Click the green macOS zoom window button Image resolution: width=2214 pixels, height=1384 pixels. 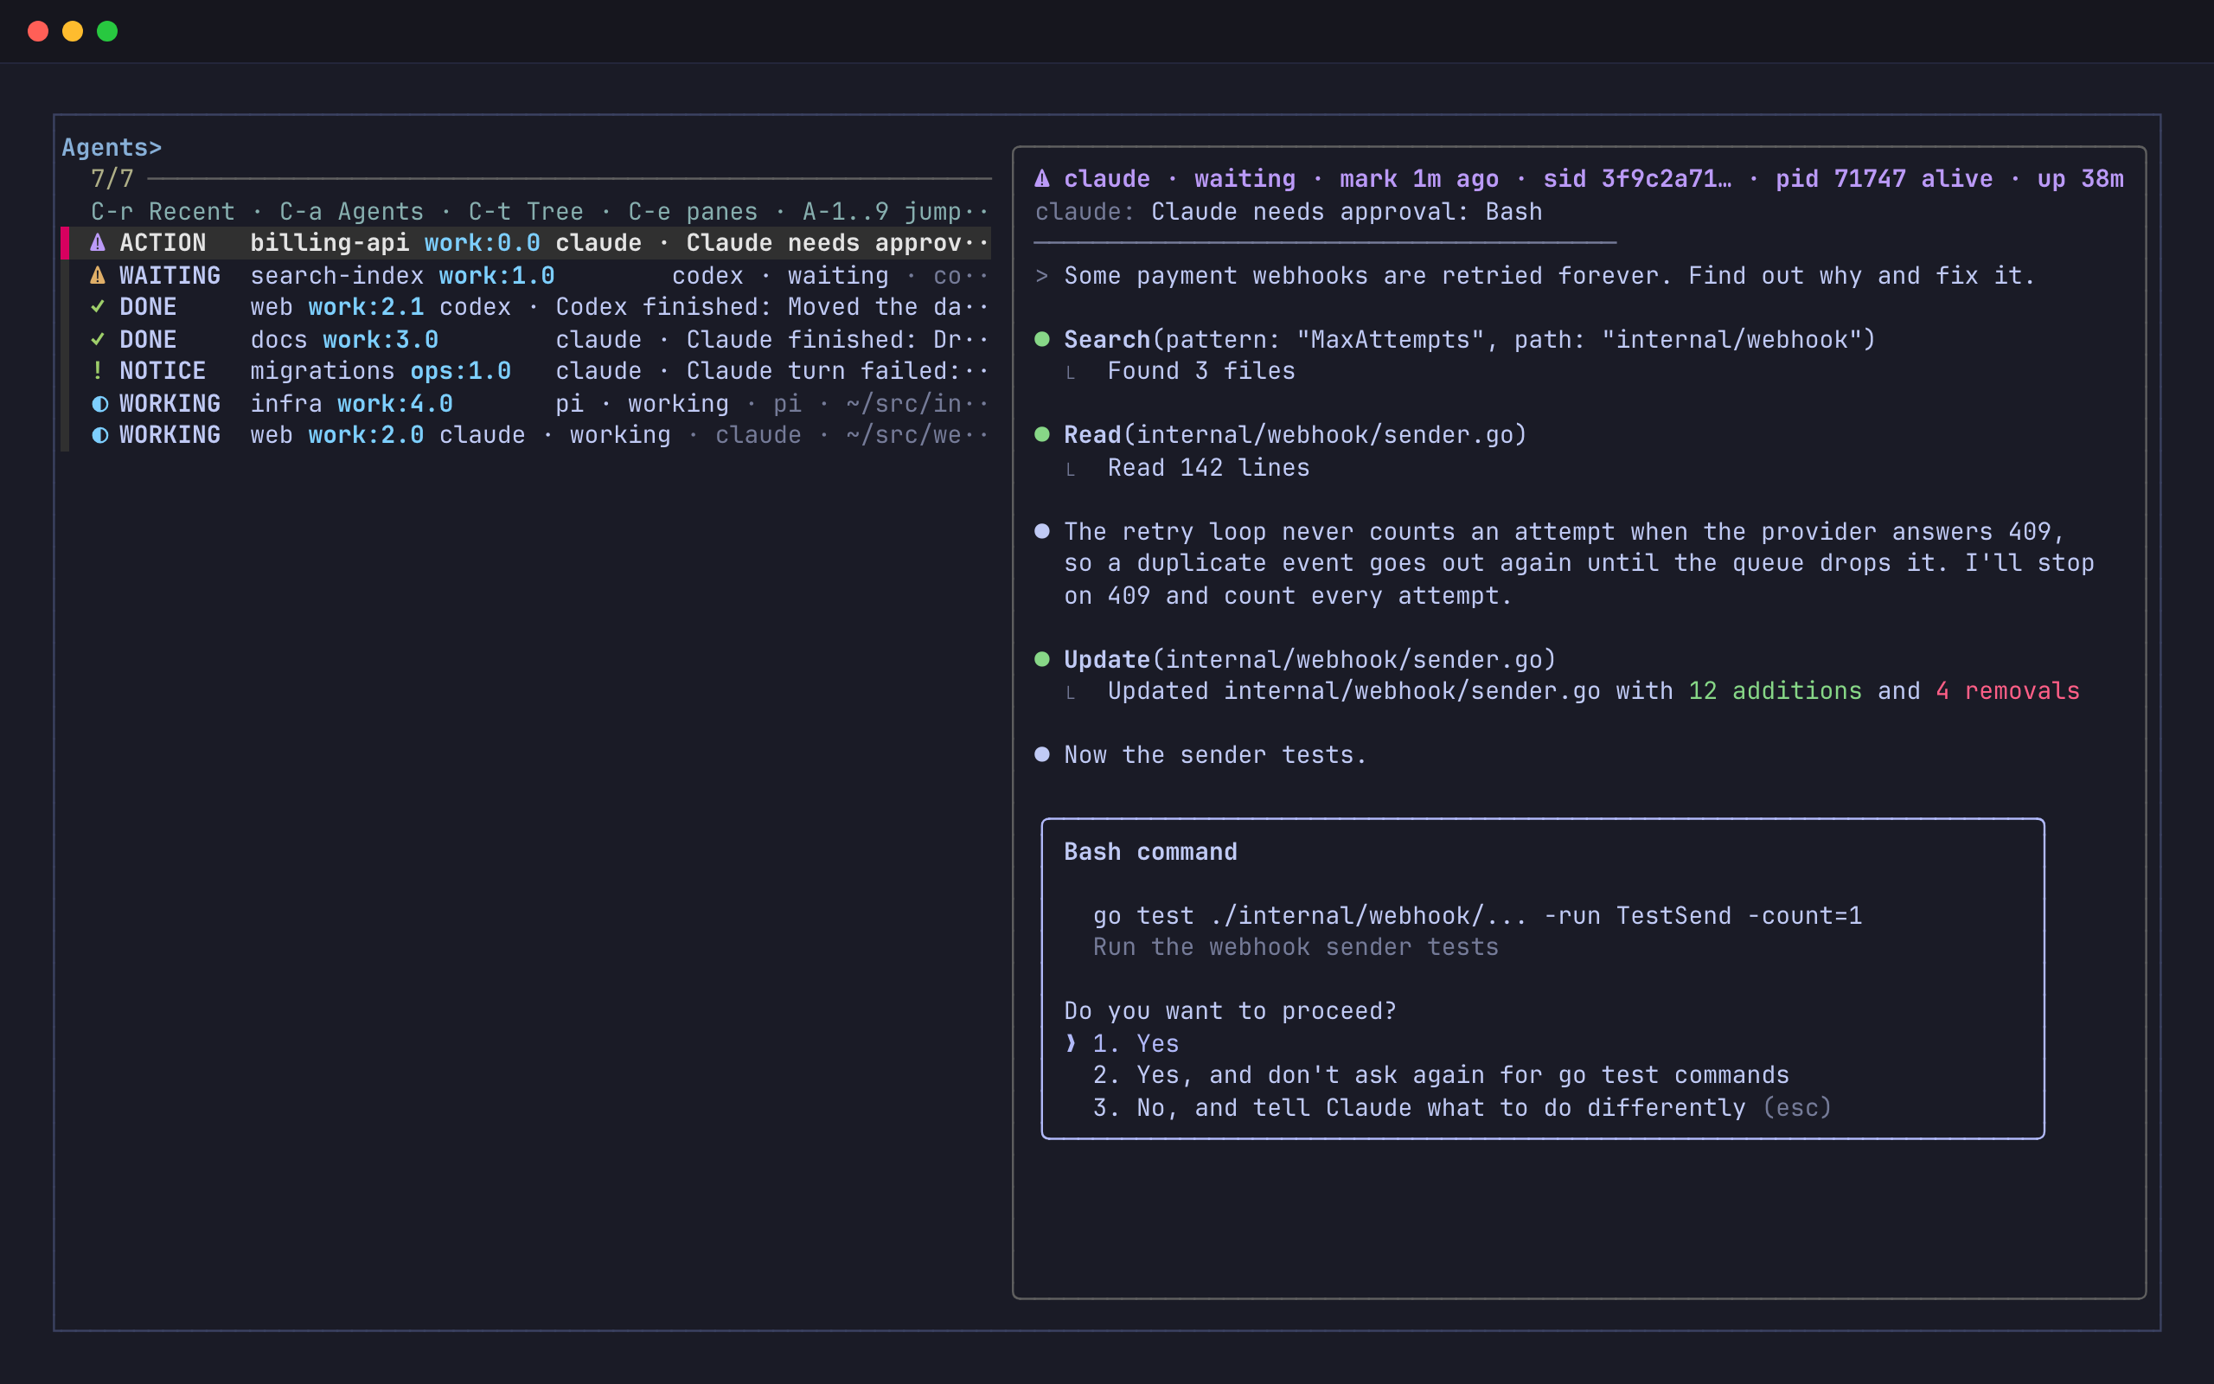(x=107, y=31)
